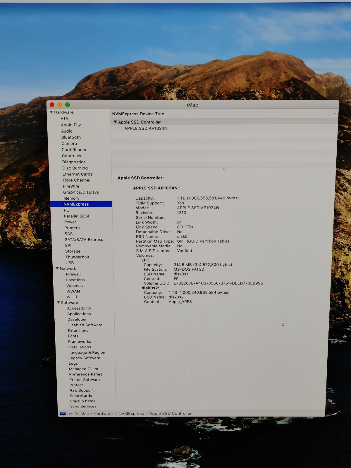
Task: Click the highlighted NVMExpress entry
Action: tap(81, 204)
